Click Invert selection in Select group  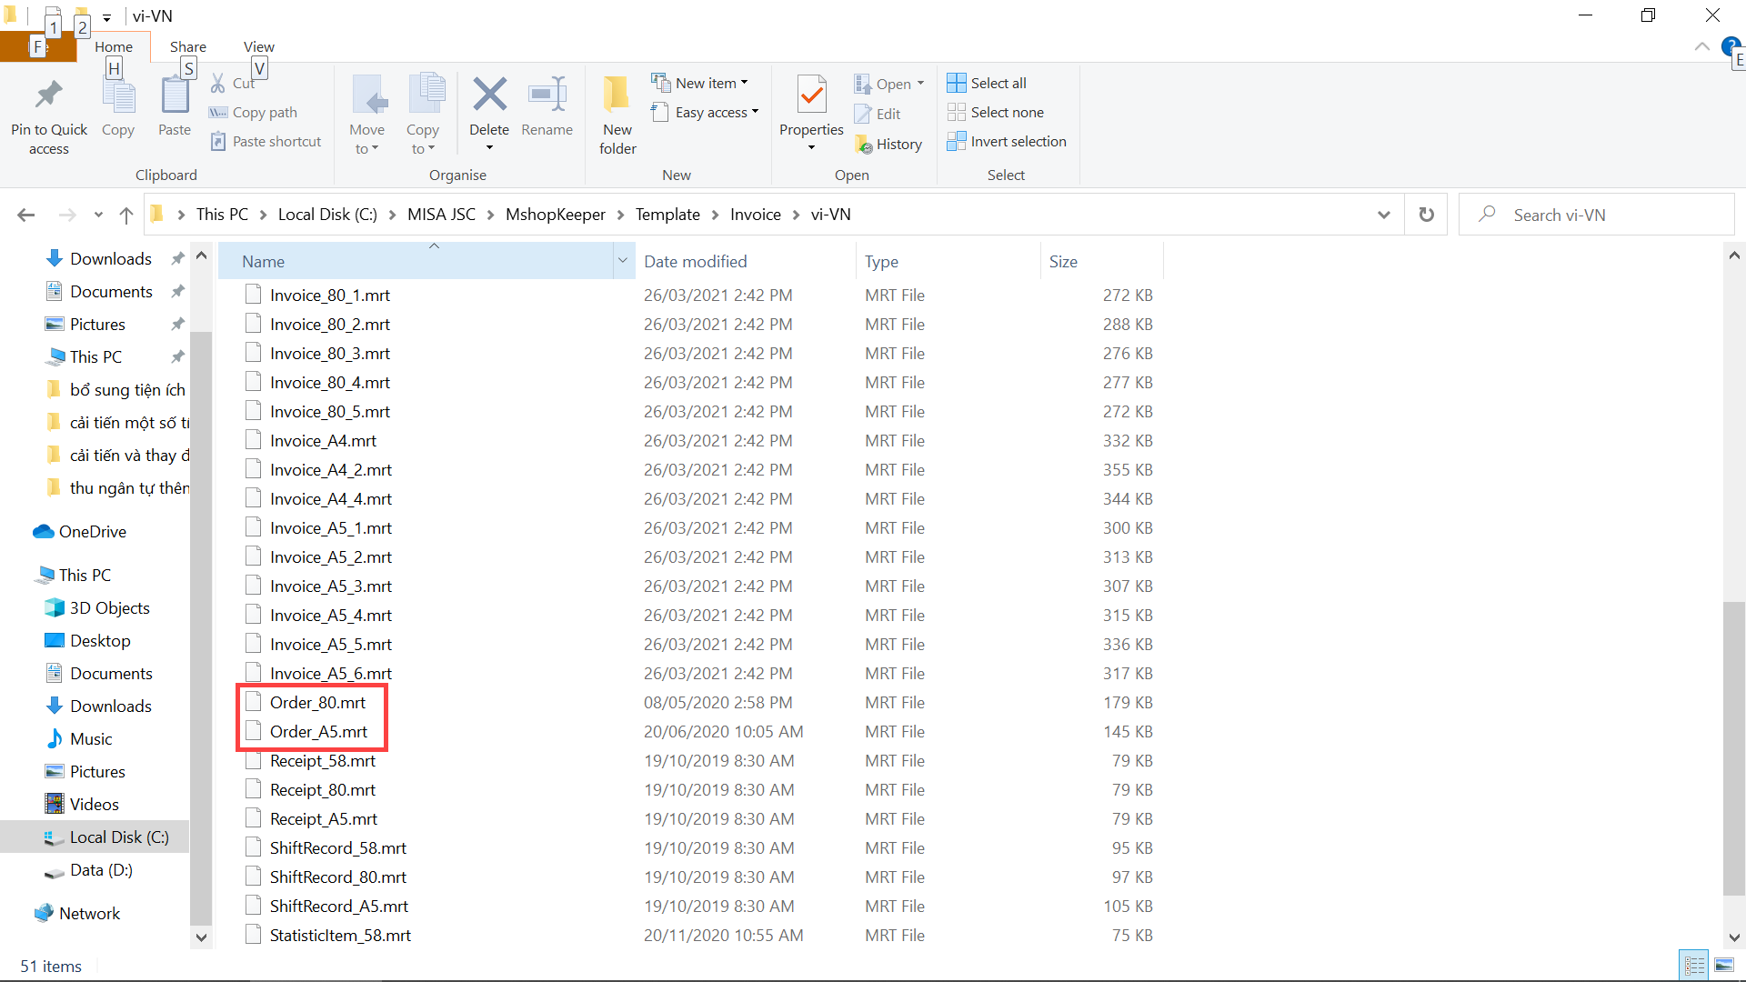click(1007, 141)
